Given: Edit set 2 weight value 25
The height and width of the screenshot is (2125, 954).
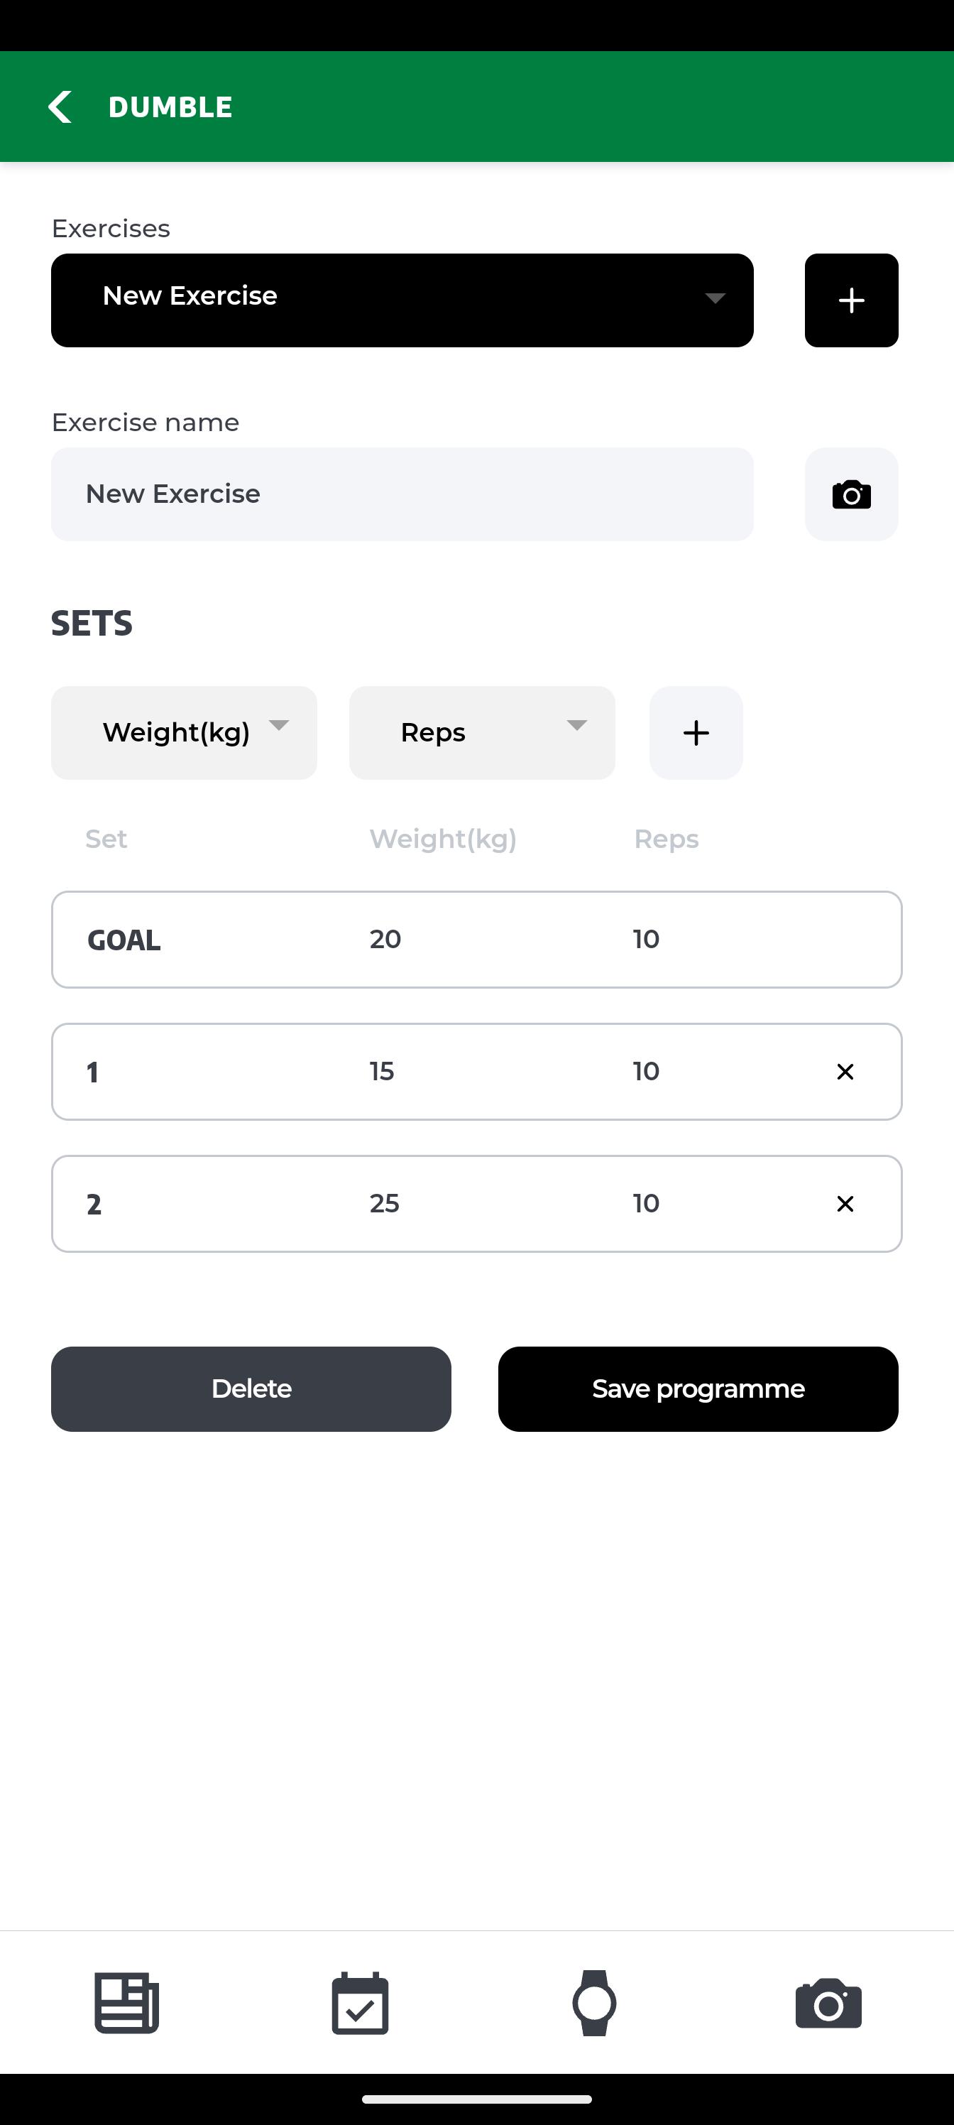Looking at the screenshot, I should click(384, 1202).
